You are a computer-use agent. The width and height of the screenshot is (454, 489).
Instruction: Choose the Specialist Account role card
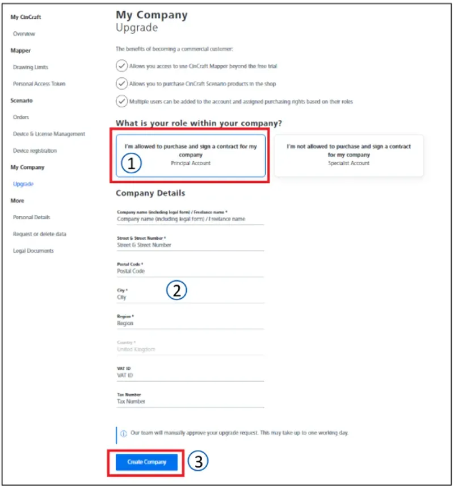[348, 156]
